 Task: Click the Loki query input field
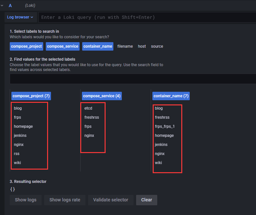tap(146, 17)
